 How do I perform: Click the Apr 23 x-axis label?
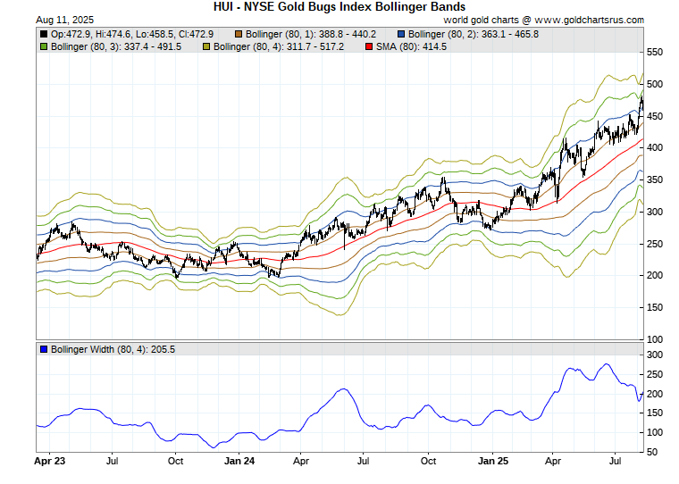48,463
